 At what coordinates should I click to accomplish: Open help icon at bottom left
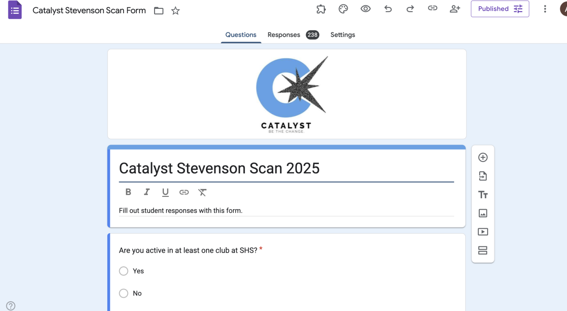pyautogui.click(x=11, y=306)
